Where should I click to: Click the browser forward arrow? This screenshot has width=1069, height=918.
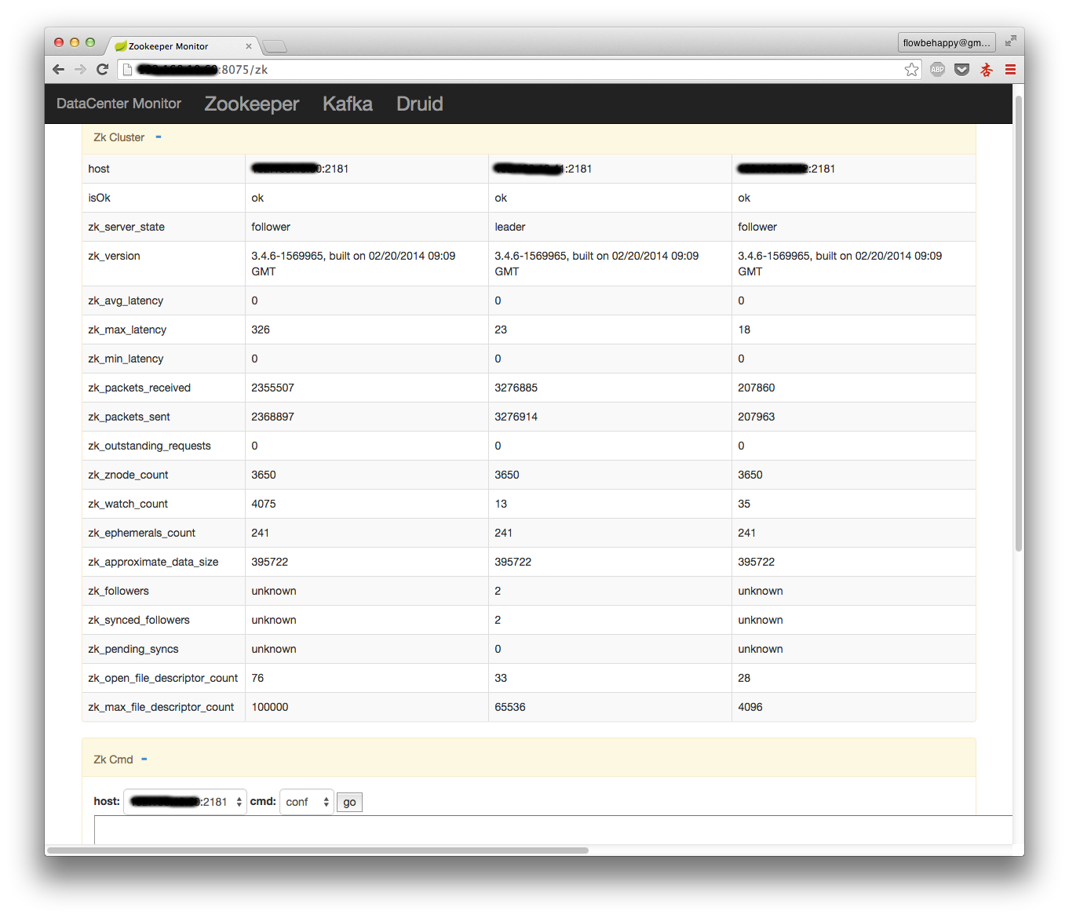(x=80, y=69)
